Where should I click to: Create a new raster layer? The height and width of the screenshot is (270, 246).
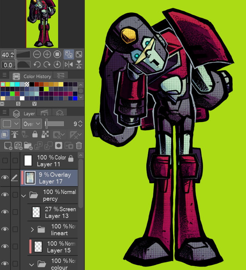pos(8,146)
